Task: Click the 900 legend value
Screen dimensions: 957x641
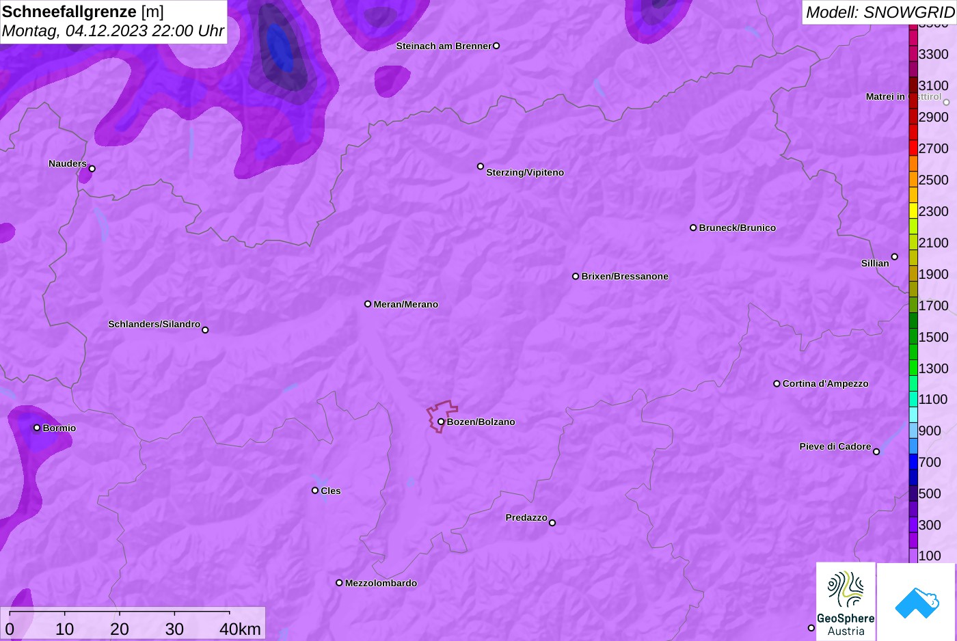Action: pos(930,431)
